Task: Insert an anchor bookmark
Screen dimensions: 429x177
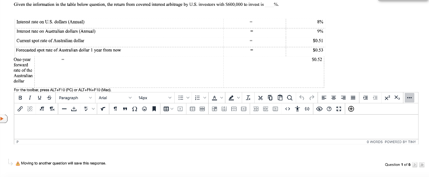Action: (x=154, y=109)
